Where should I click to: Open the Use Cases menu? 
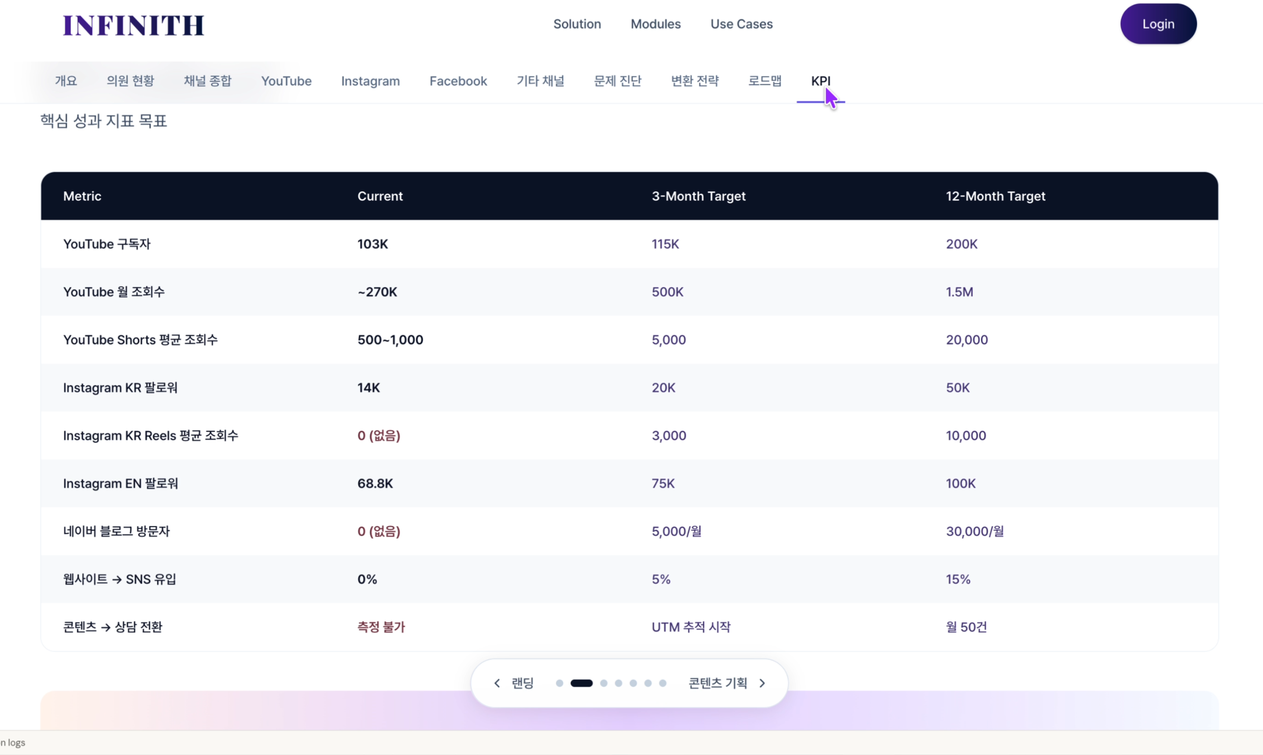[741, 24]
